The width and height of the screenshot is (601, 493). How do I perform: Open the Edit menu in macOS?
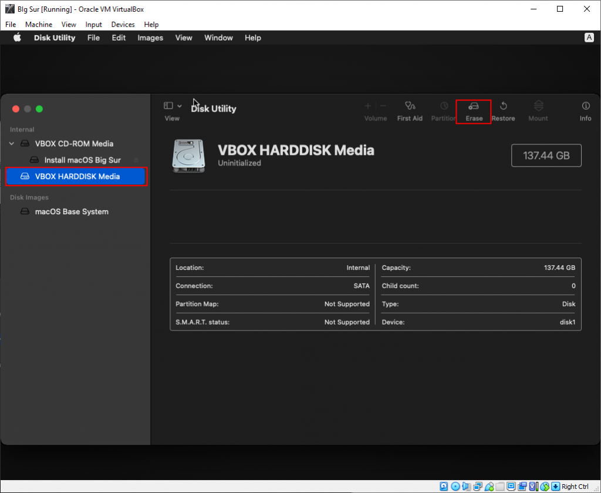(x=119, y=38)
